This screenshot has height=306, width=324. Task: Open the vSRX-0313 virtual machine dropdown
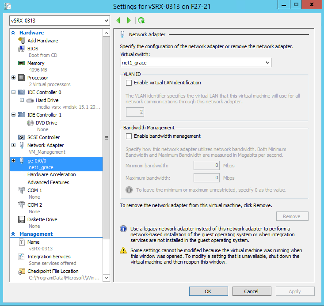point(106,21)
